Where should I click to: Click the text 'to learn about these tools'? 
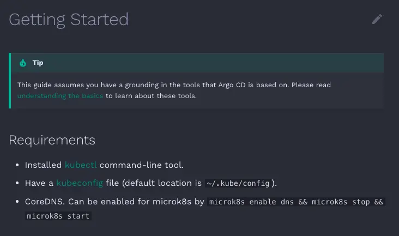tap(151, 96)
